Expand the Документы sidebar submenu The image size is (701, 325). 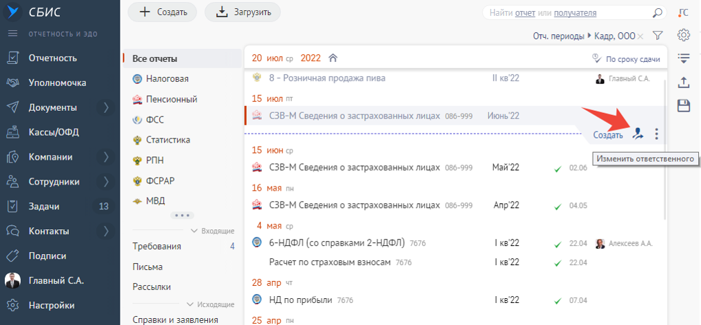coord(106,107)
